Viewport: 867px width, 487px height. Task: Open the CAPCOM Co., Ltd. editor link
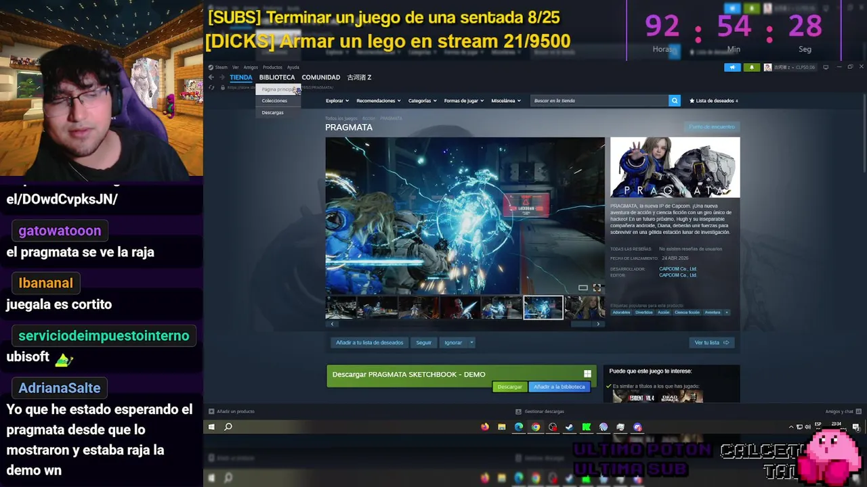coord(677,275)
